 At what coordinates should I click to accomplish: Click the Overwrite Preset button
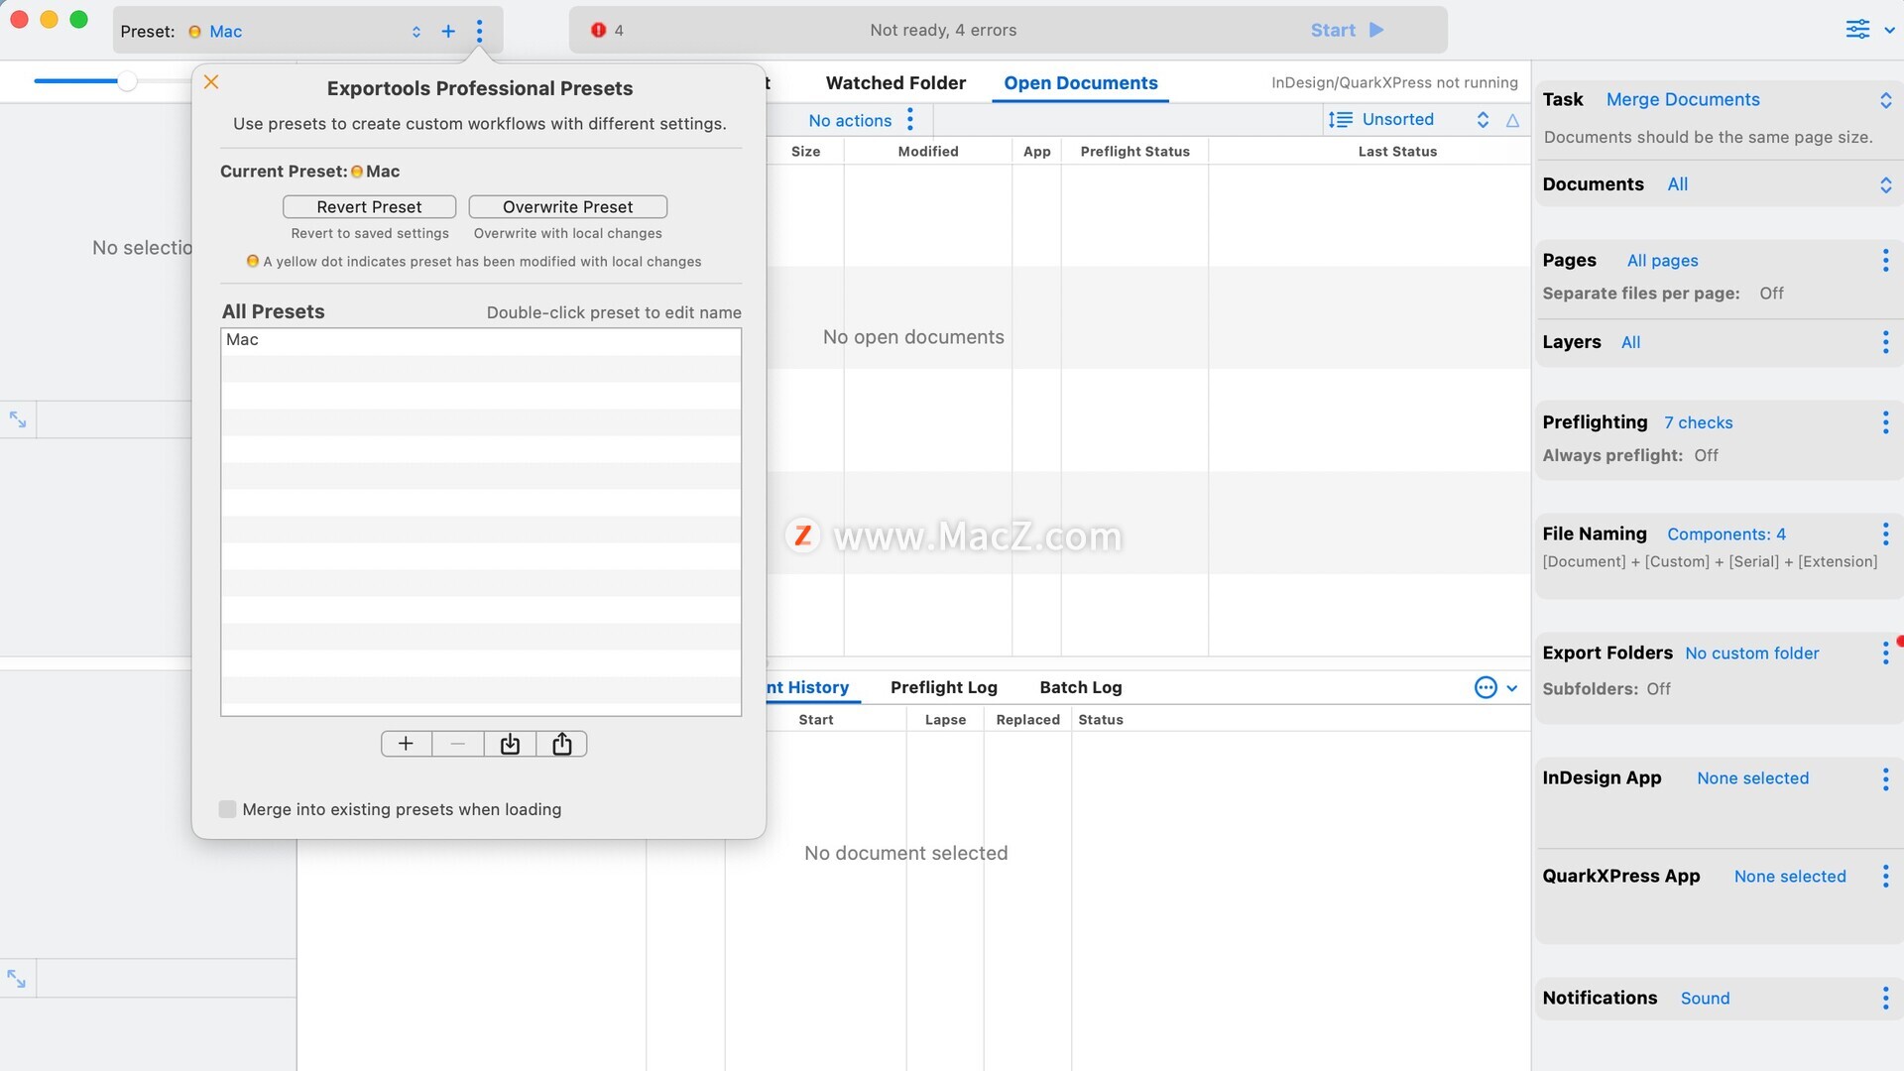pyautogui.click(x=567, y=206)
